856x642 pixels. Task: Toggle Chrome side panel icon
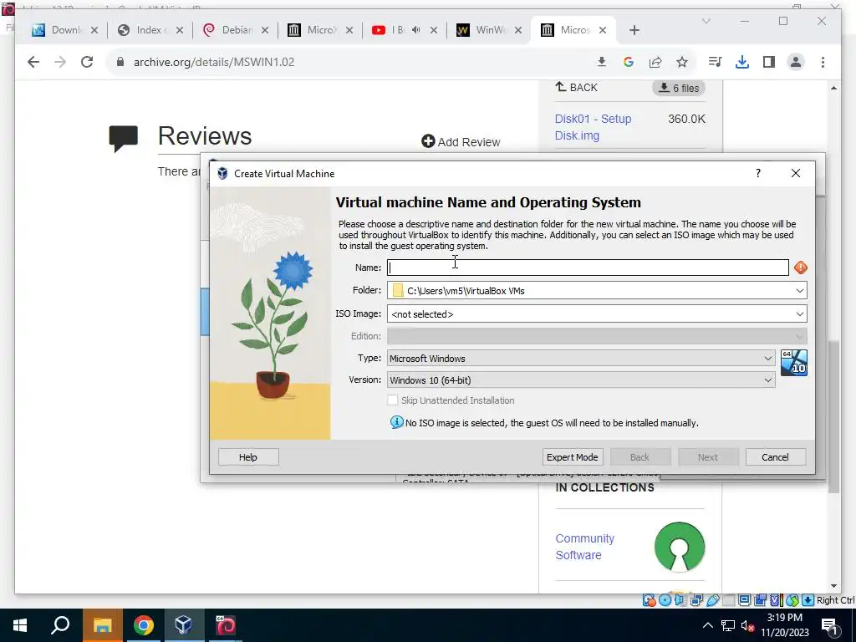pyautogui.click(x=769, y=62)
